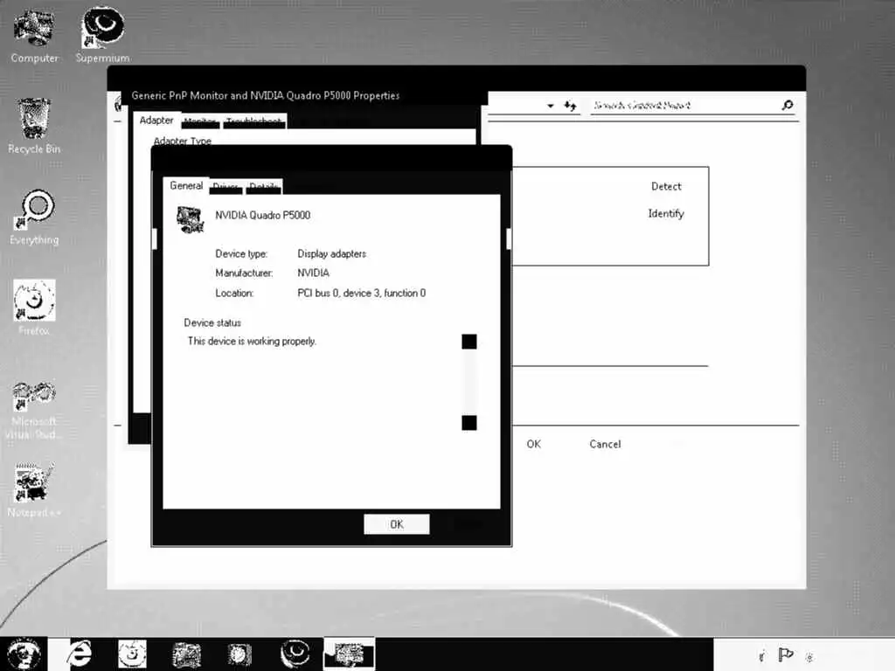Click the Identify button
This screenshot has width=895, height=671.
pyautogui.click(x=666, y=213)
